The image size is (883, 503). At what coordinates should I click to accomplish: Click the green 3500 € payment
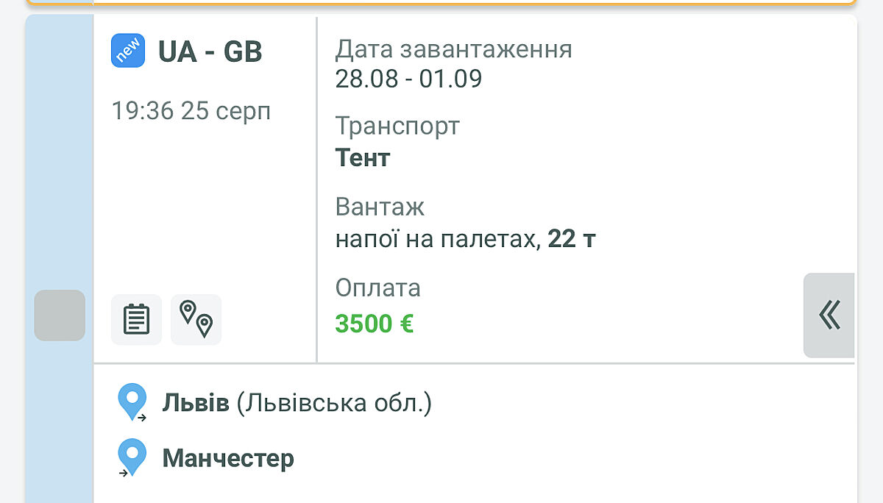[375, 324]
